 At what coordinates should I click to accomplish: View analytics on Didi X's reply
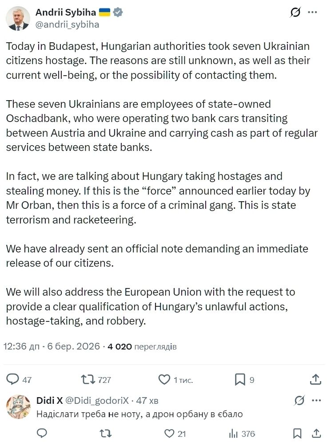pyautogui.click(x=233, y=433)
